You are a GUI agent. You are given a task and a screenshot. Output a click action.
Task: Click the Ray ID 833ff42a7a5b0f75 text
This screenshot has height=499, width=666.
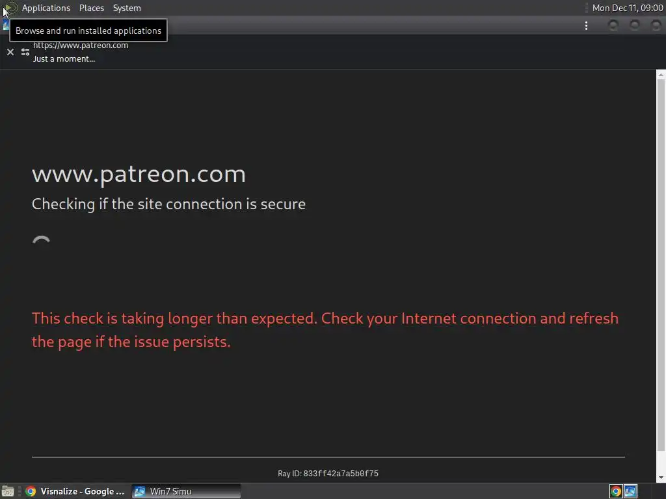[x=328, y=474]
